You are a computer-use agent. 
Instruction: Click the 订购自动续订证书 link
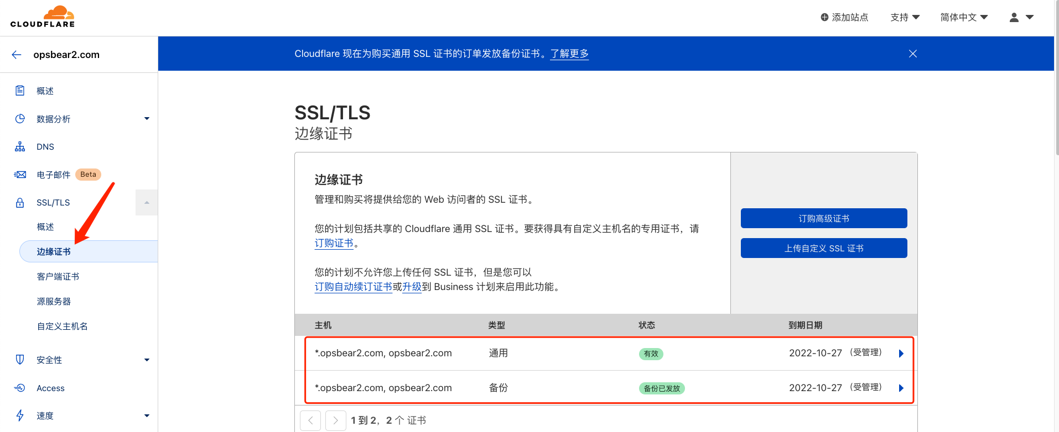click(354, 287)
